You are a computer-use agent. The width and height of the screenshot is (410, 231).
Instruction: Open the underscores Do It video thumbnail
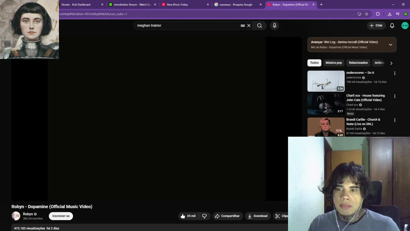(x=326, y=81)
